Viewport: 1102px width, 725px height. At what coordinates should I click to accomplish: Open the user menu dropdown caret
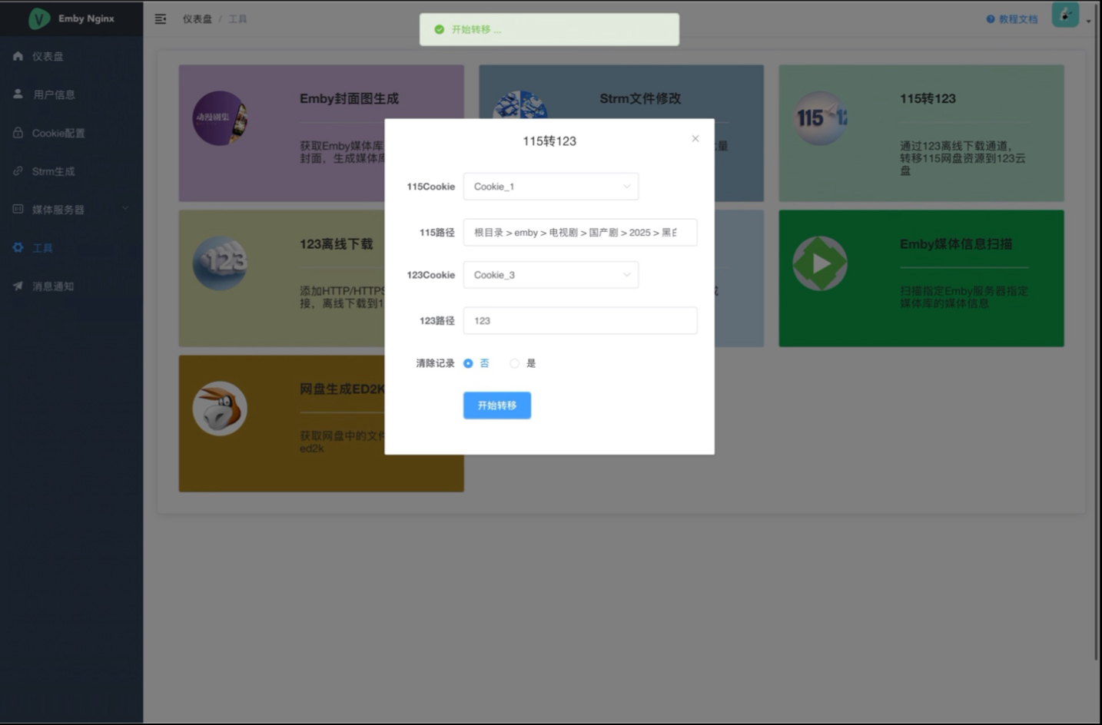pos(1088,22)
